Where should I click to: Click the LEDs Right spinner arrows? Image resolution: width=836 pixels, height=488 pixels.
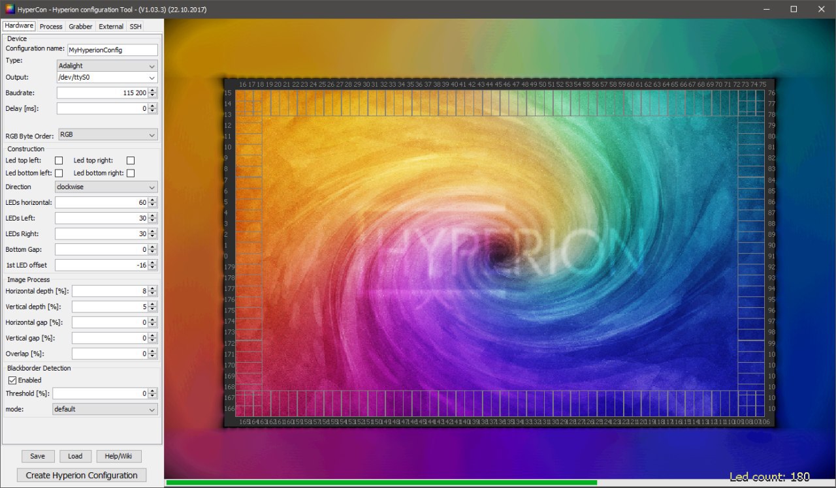click(x=153, y=234)
